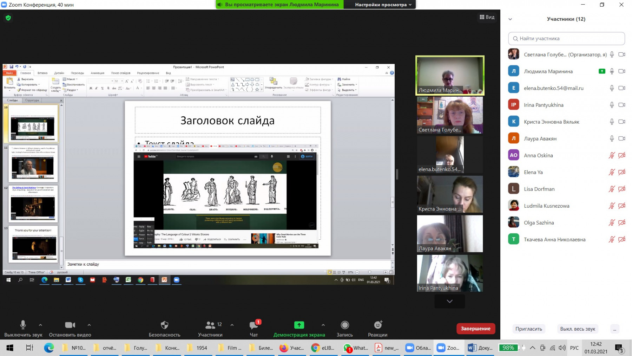Click the Найти участника search field
This screenshot has width=632, height=356.
566,39
